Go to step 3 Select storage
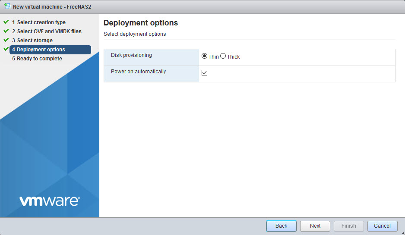This screenshot has height=235, width=405. [x=32, y=41]
